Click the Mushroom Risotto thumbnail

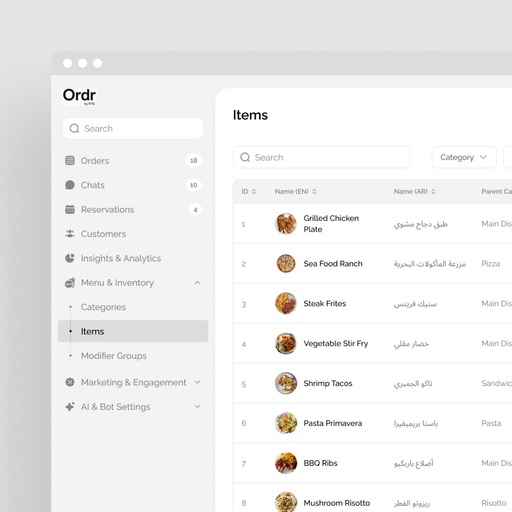click(x=286, y=503)
